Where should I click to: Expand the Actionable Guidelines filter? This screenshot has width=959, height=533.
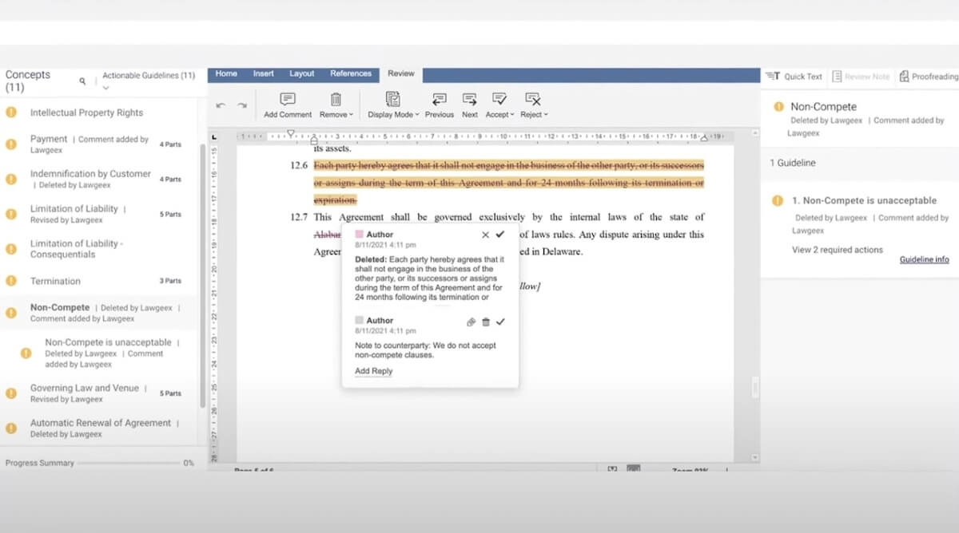tap(106, 88)
